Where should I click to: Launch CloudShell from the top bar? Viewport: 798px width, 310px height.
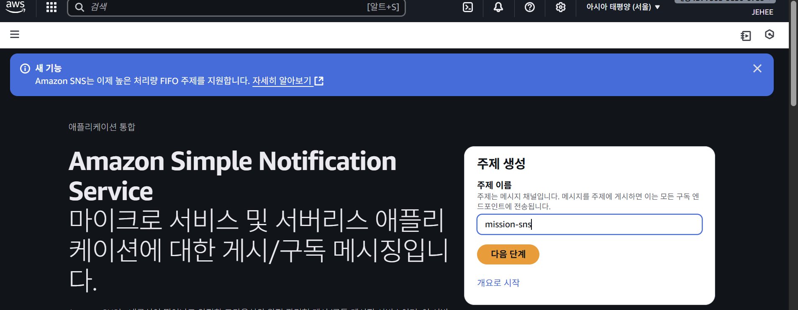click(x=467, y=7)
